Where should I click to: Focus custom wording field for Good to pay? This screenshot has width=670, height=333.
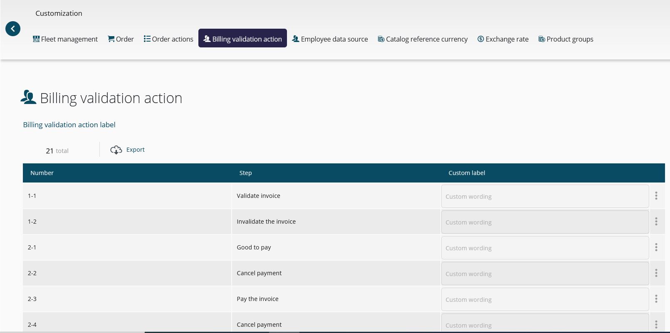point(545,248)
